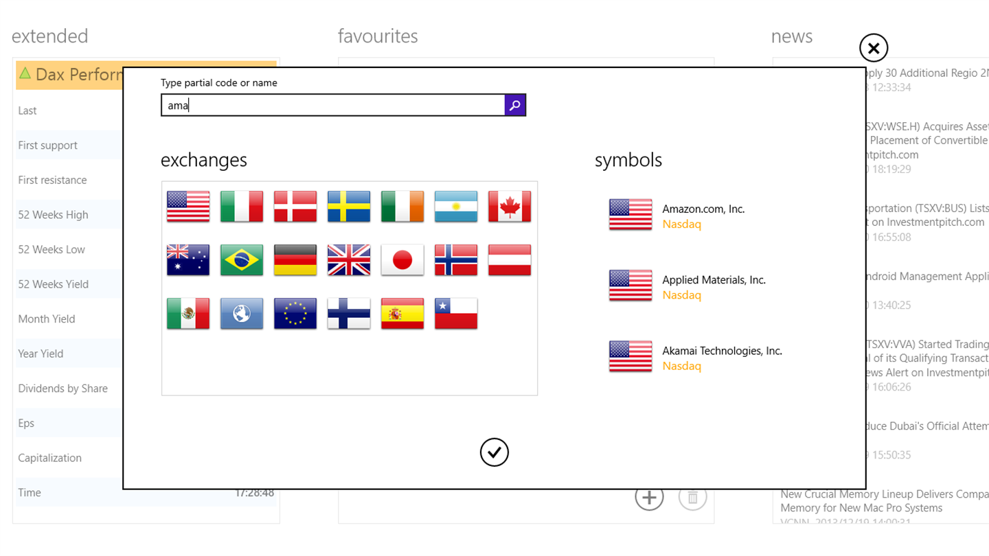Click the add plus button in favourites
Image resolution: width=989 pixels, height=556 pixels.
[650, 497]
